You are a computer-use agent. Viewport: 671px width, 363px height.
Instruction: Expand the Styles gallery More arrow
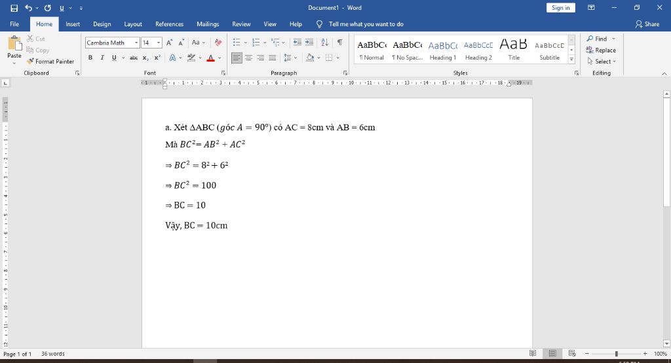coord(571,60)
